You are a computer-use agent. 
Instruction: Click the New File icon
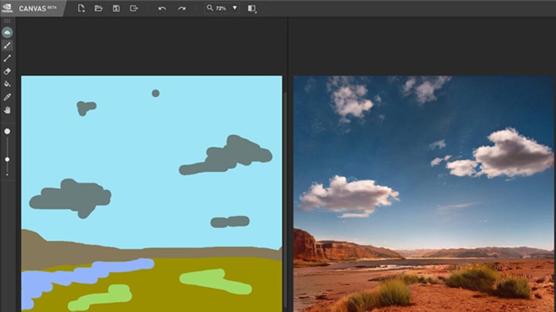coord(81,8)
